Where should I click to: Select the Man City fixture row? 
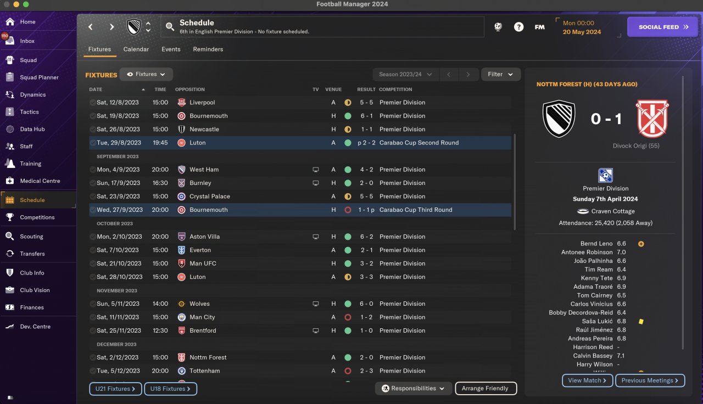click(x=300, y=317)
